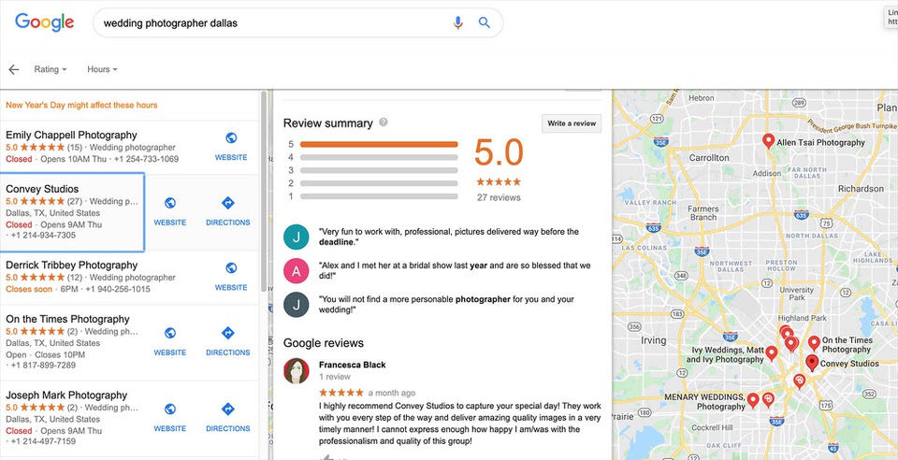Filter reviews by the 4-star bar
Screen dimensions: 898x460
point(379,157)
